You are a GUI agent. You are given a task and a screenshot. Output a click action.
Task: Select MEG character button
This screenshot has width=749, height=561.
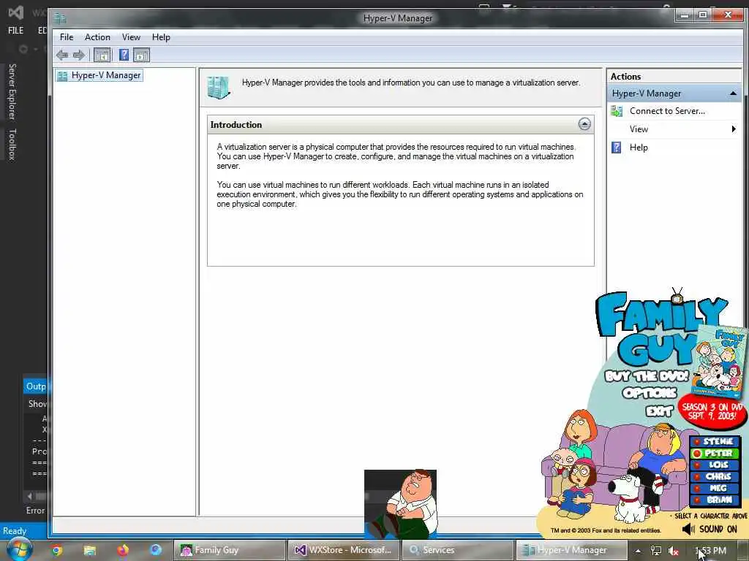pos(714,488)
